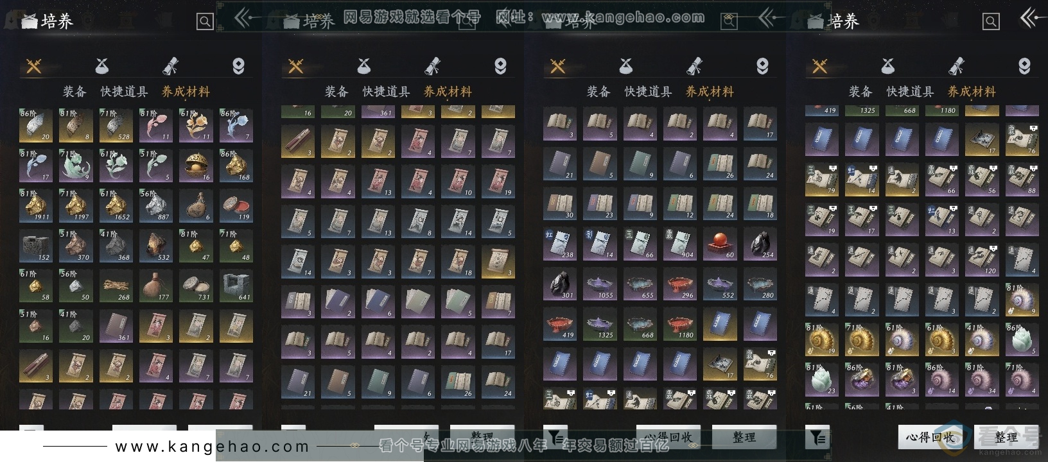Select the pouch category icon in rightmost panel
Screen dimensions: 1048x462
(x=888, y=65)
